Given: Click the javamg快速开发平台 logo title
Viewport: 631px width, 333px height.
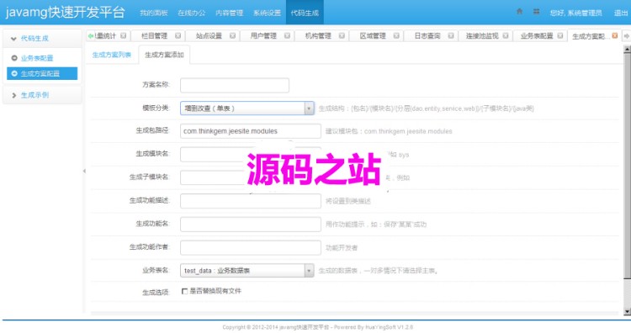Looking at the screenshot, I should (x=65, y=12).
